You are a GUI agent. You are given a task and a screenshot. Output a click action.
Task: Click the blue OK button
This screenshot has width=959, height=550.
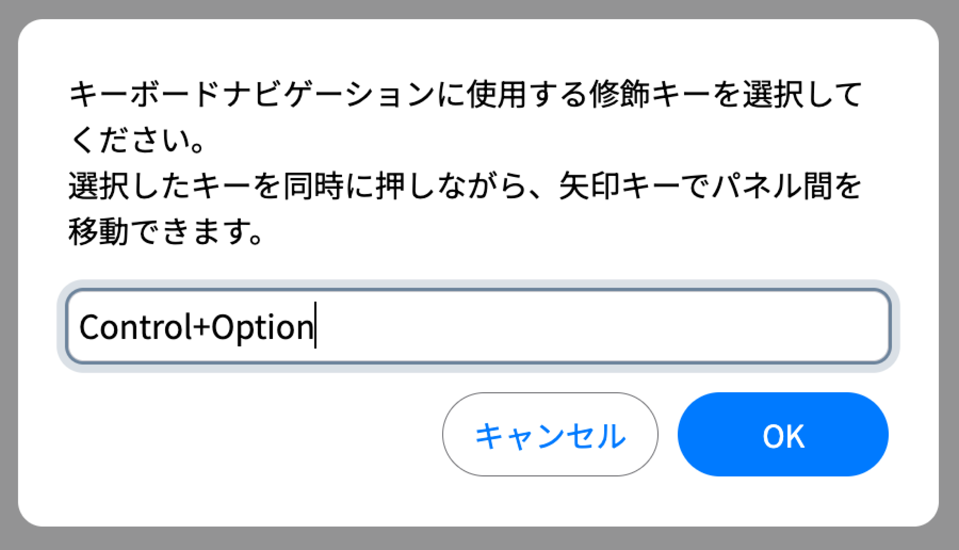[x=783, y=434]
